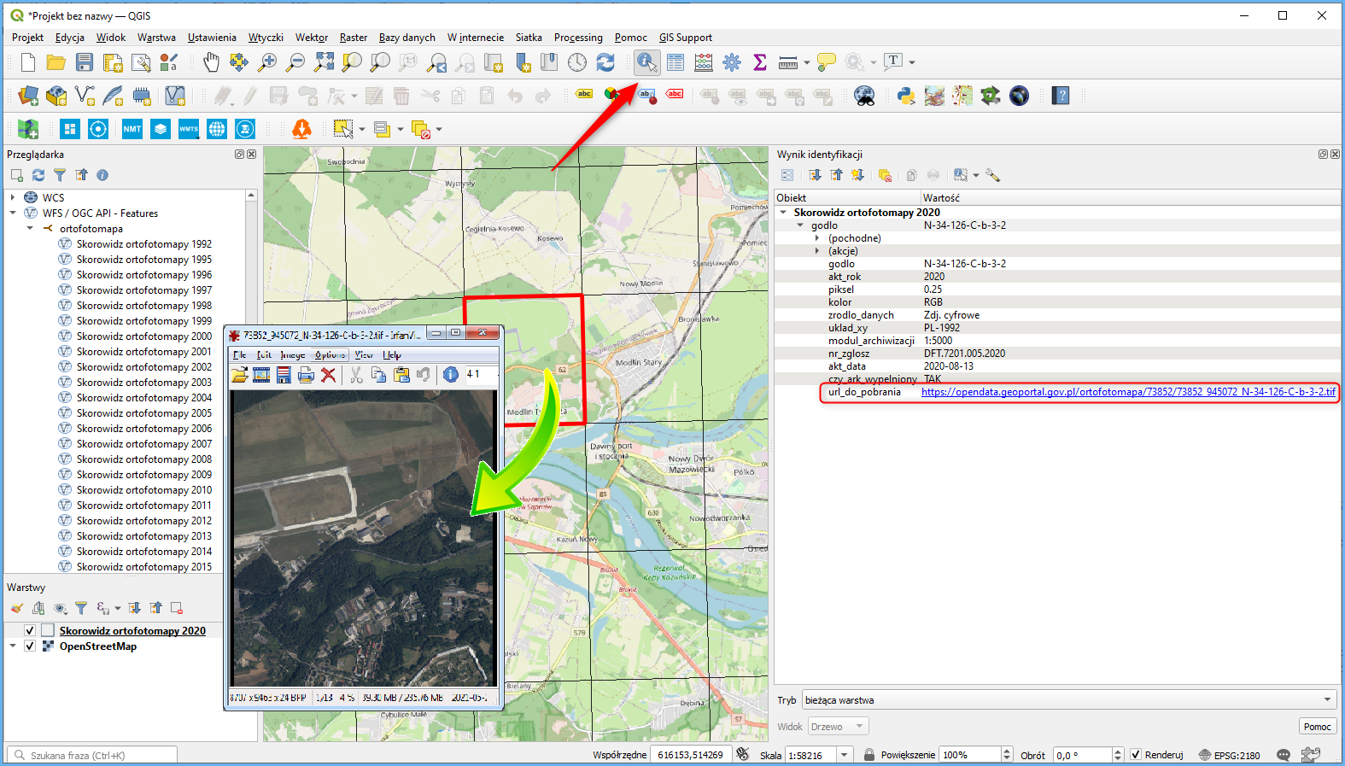Open the Projekt menu
1345x766 pixels.
27,38
